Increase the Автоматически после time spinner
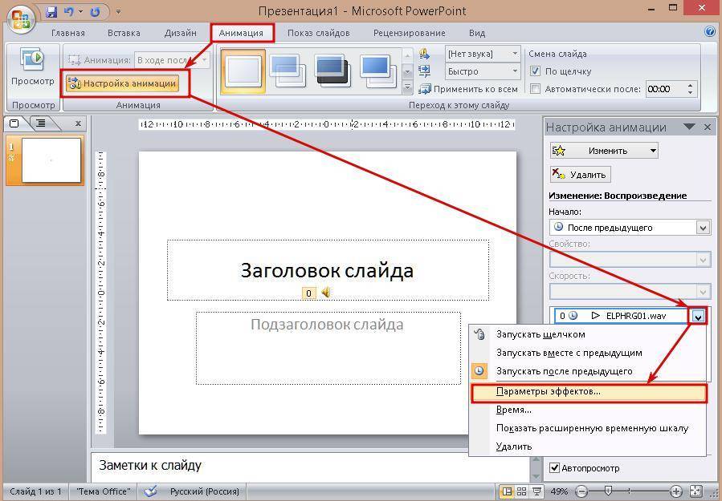Viewport: 722px width, 501px height. coord(690,85)
